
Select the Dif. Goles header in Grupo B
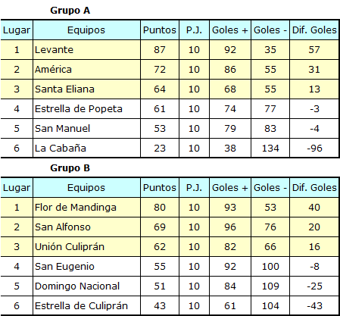(314, 188)
